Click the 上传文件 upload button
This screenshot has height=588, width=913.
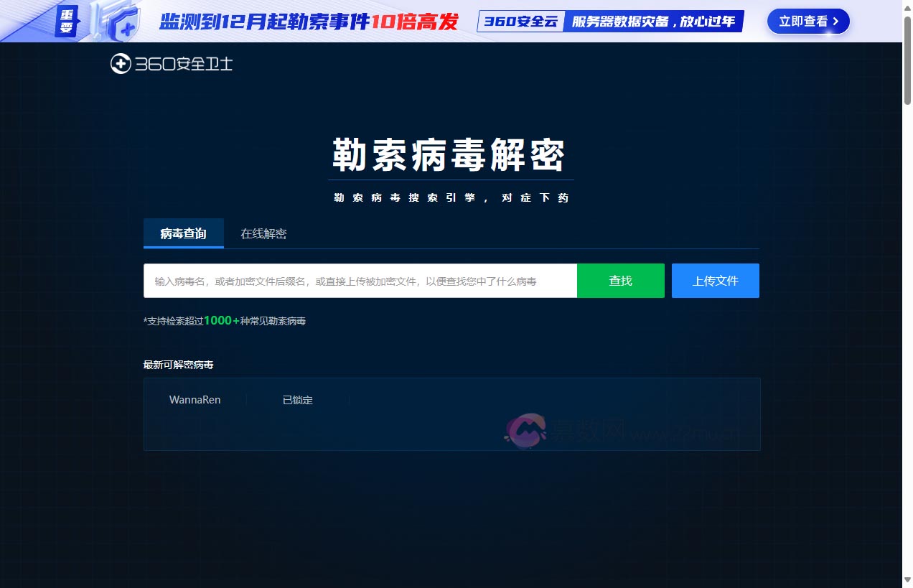tap(715, 281)
